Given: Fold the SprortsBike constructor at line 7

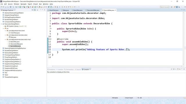Looking at the screenshot, I should (51, 29).
